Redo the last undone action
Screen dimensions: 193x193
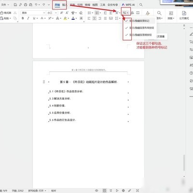43,5
